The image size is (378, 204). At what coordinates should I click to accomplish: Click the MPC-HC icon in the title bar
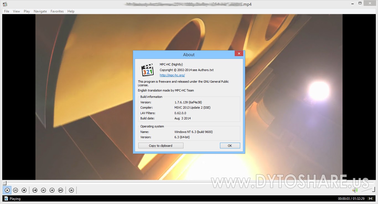coord(5,4)
